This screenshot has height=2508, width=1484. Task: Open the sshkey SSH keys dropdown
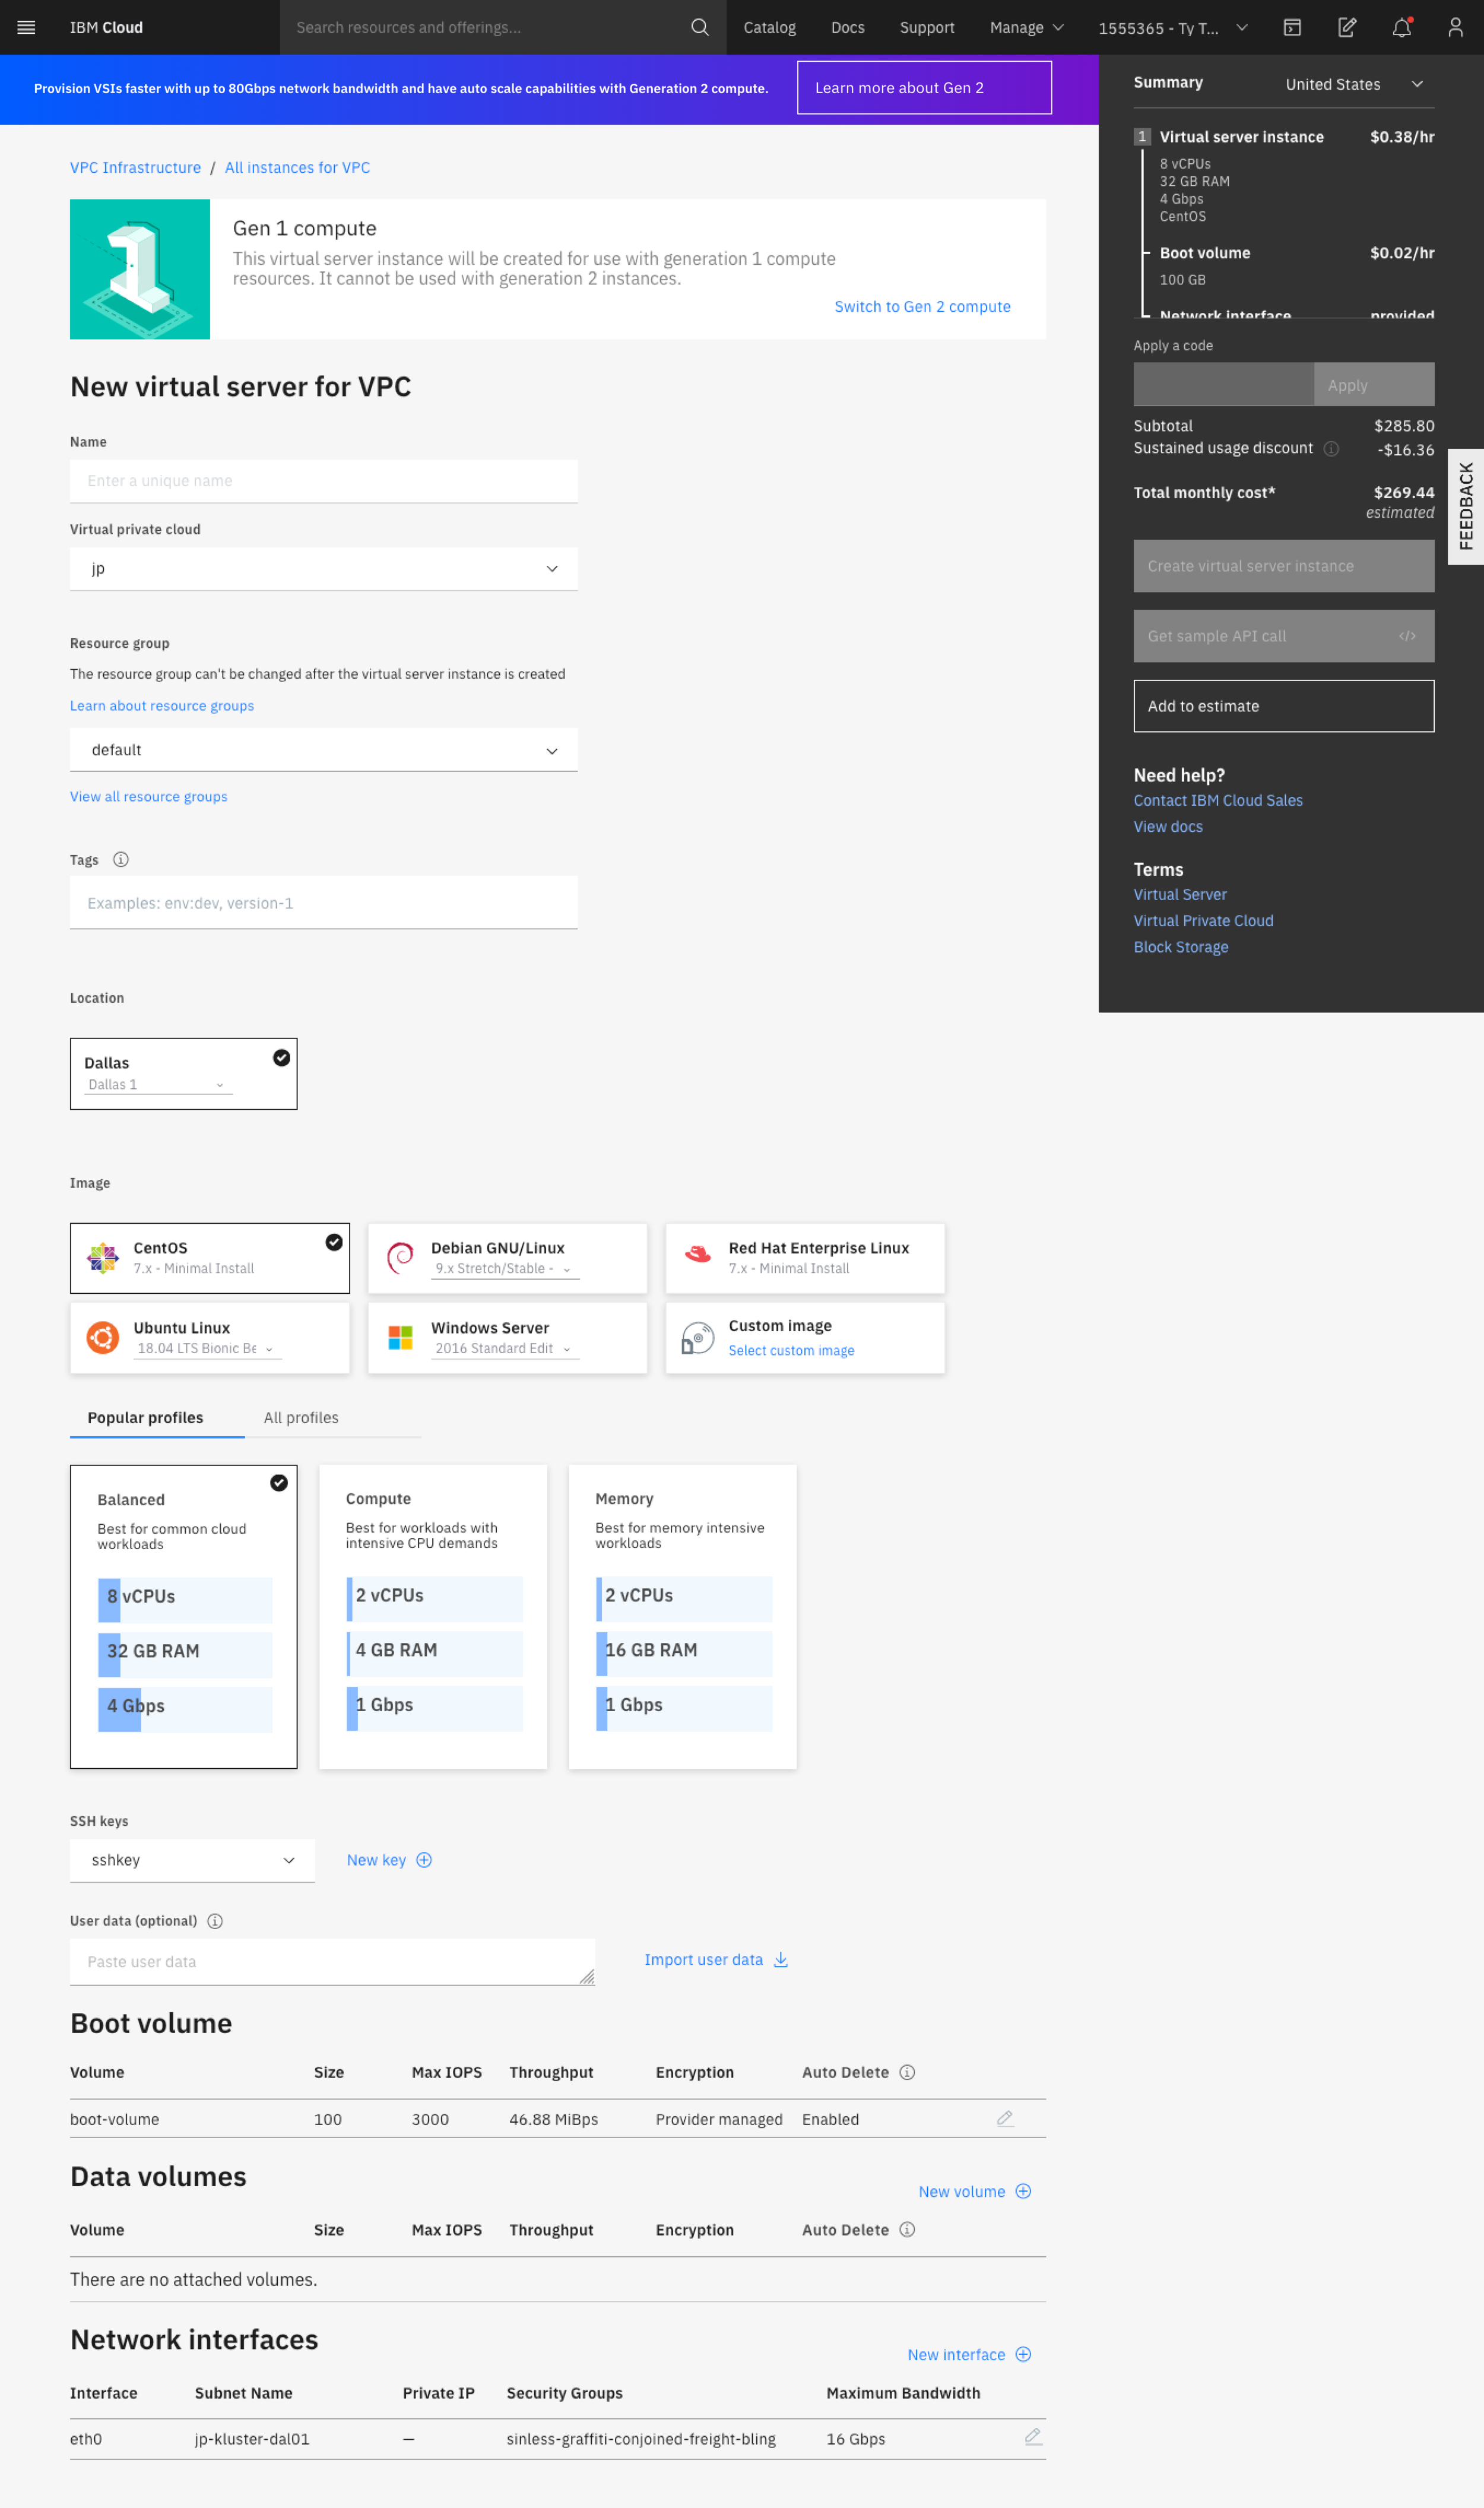(192, 1860)
